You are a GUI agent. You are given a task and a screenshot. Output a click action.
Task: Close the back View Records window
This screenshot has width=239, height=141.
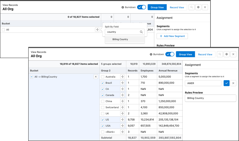[205, 7]
